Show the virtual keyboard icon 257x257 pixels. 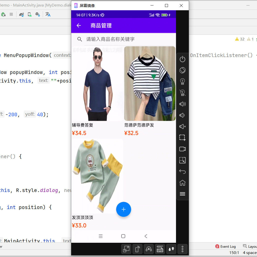[x=160, y=249]
